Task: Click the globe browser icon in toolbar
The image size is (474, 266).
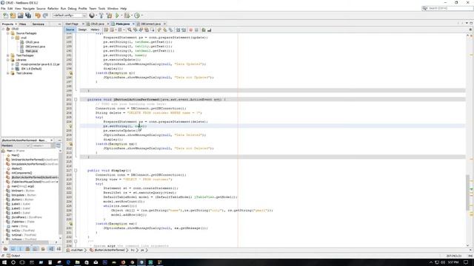Action: [x=92, y=16]
